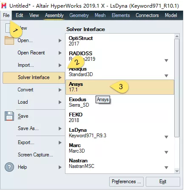Open the File menu

click(x=6, y=15)
